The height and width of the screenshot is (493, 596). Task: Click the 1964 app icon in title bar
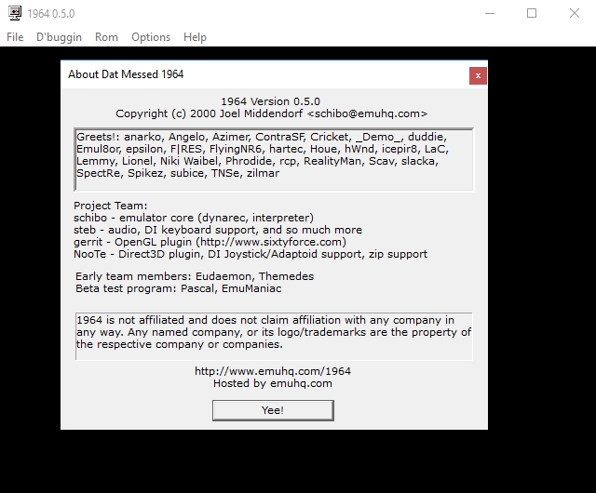click(15, 13)
